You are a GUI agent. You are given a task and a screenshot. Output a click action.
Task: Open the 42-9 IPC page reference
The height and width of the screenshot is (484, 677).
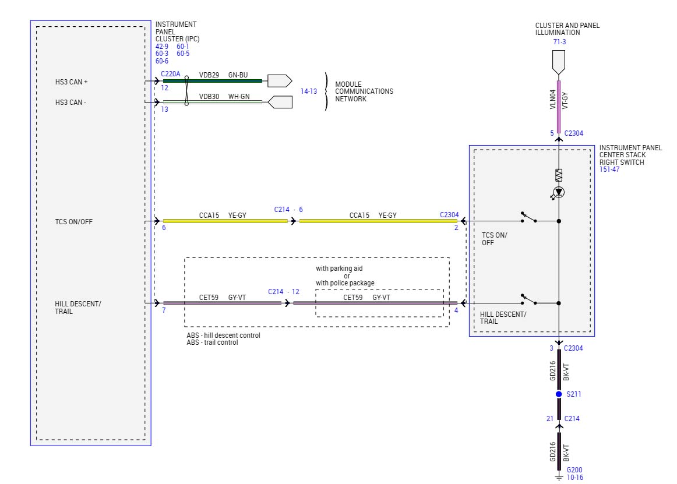click(162, 46)
